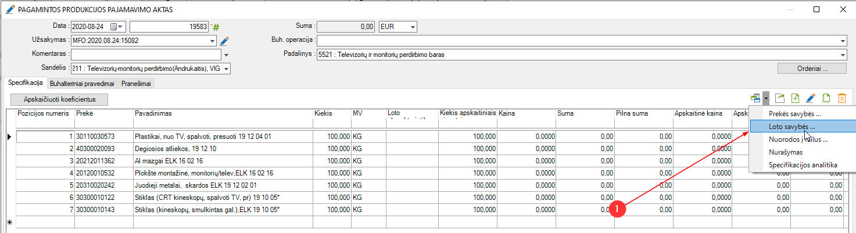Select row with product code 30110030573

pyautogui.click(x=103, y=137)
